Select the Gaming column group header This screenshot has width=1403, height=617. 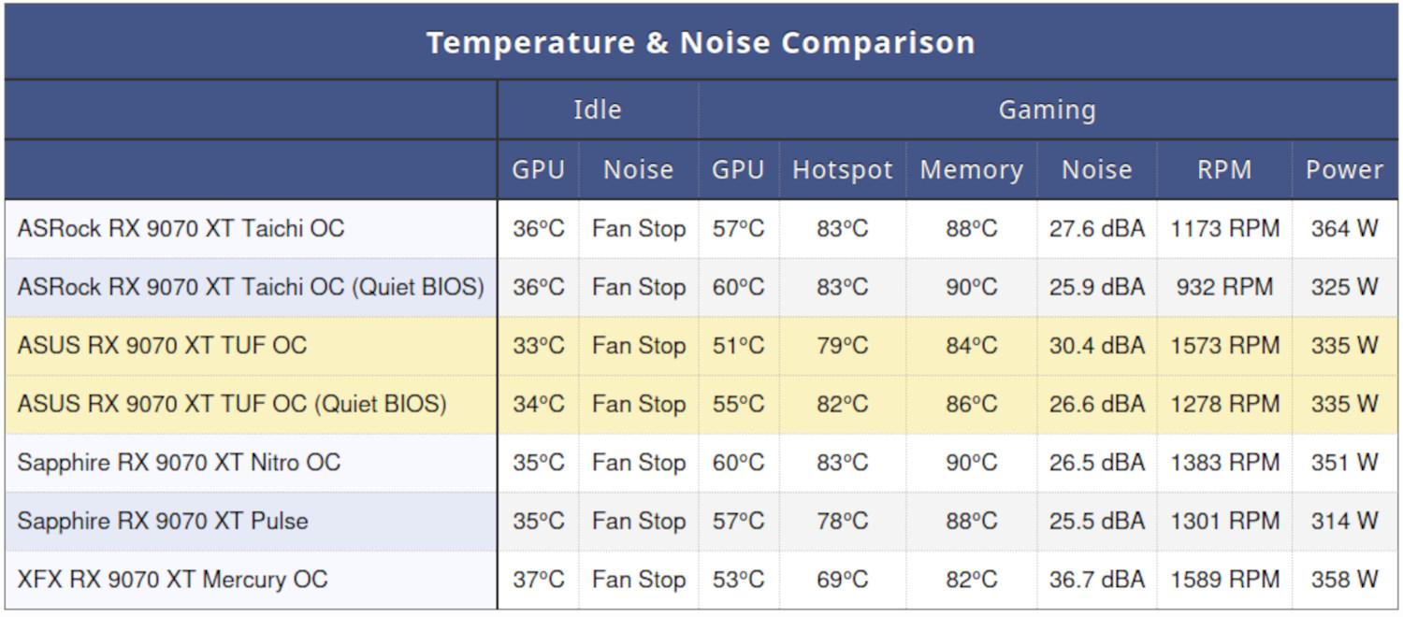click(1047, 109)
